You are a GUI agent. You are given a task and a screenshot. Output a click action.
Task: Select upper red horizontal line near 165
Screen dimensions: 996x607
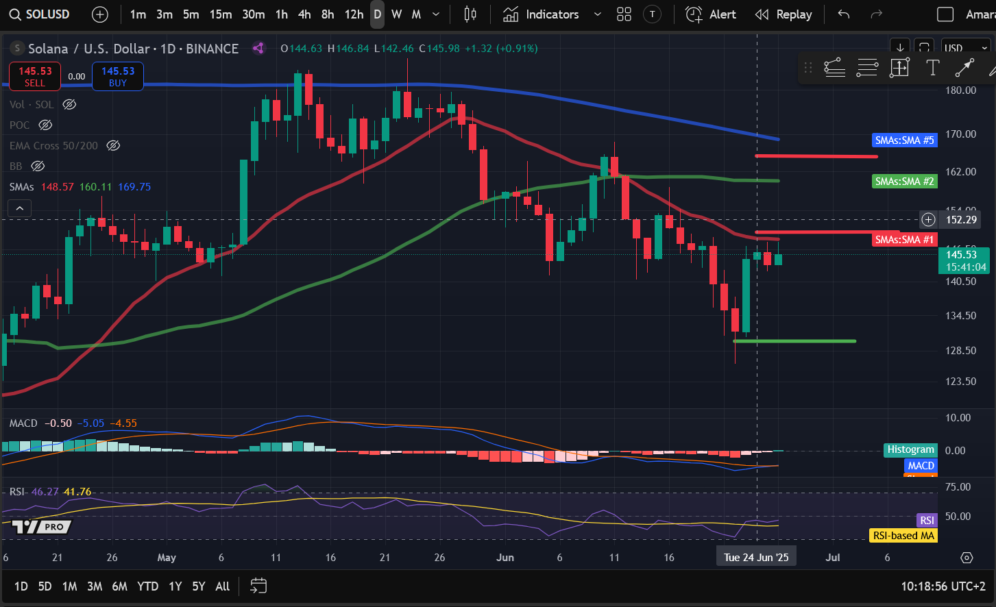pos(816,156)
